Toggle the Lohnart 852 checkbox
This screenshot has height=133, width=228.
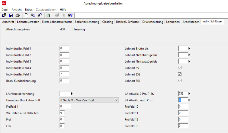click(180, 74)
